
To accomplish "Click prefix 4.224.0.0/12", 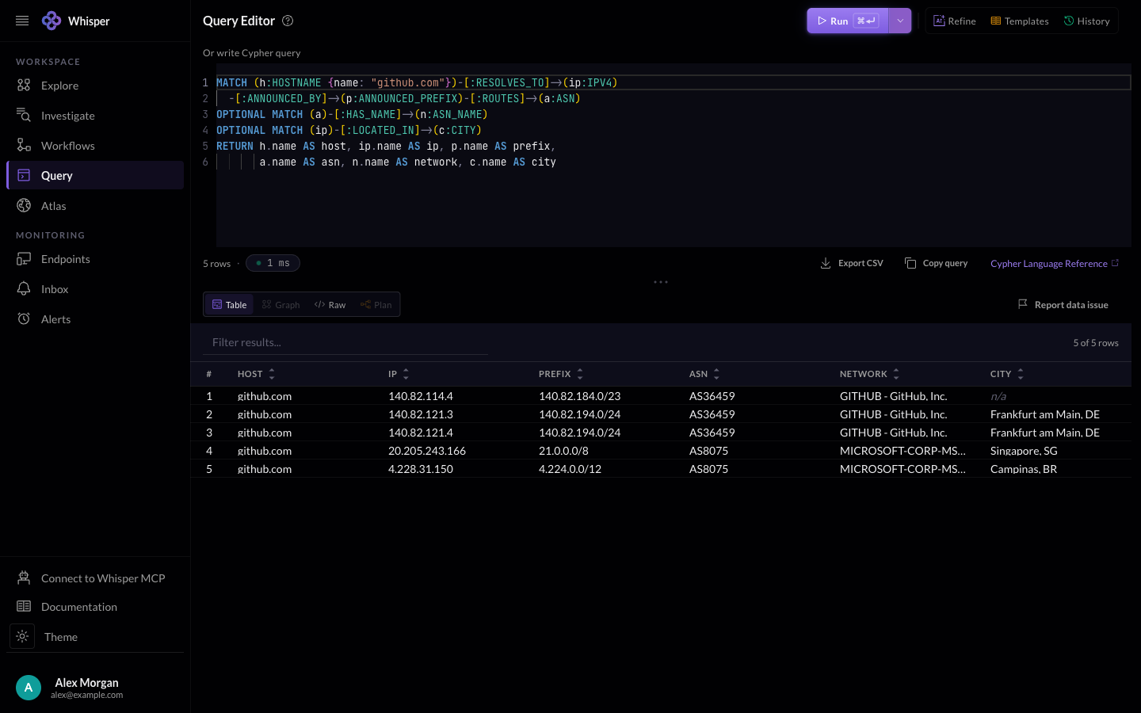I will pyautogui.click(x=570, y=469).
